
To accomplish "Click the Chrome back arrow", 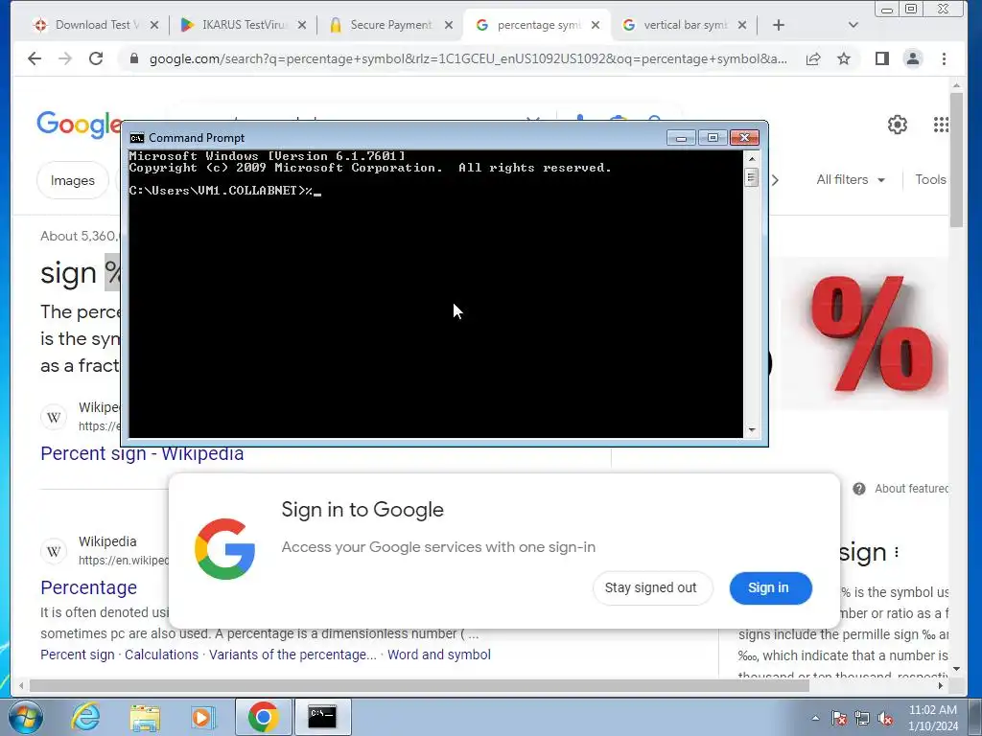I will pos(35,58).
